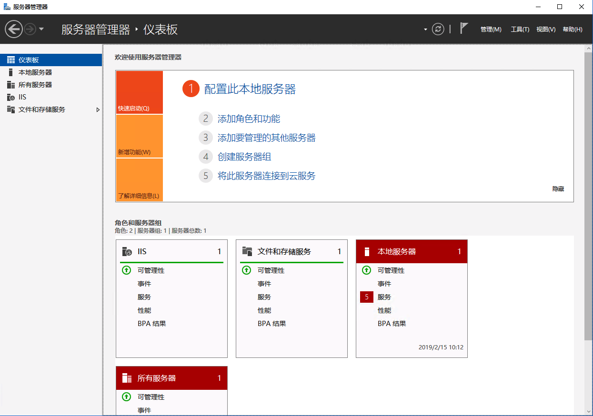Open 事件 in the 本地服务器 tile

(x=384, y=284)
